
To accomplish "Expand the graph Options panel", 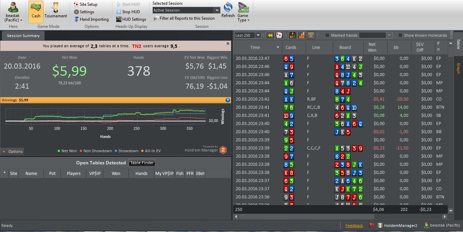I will pyautogui.click(x=13, y=151).
